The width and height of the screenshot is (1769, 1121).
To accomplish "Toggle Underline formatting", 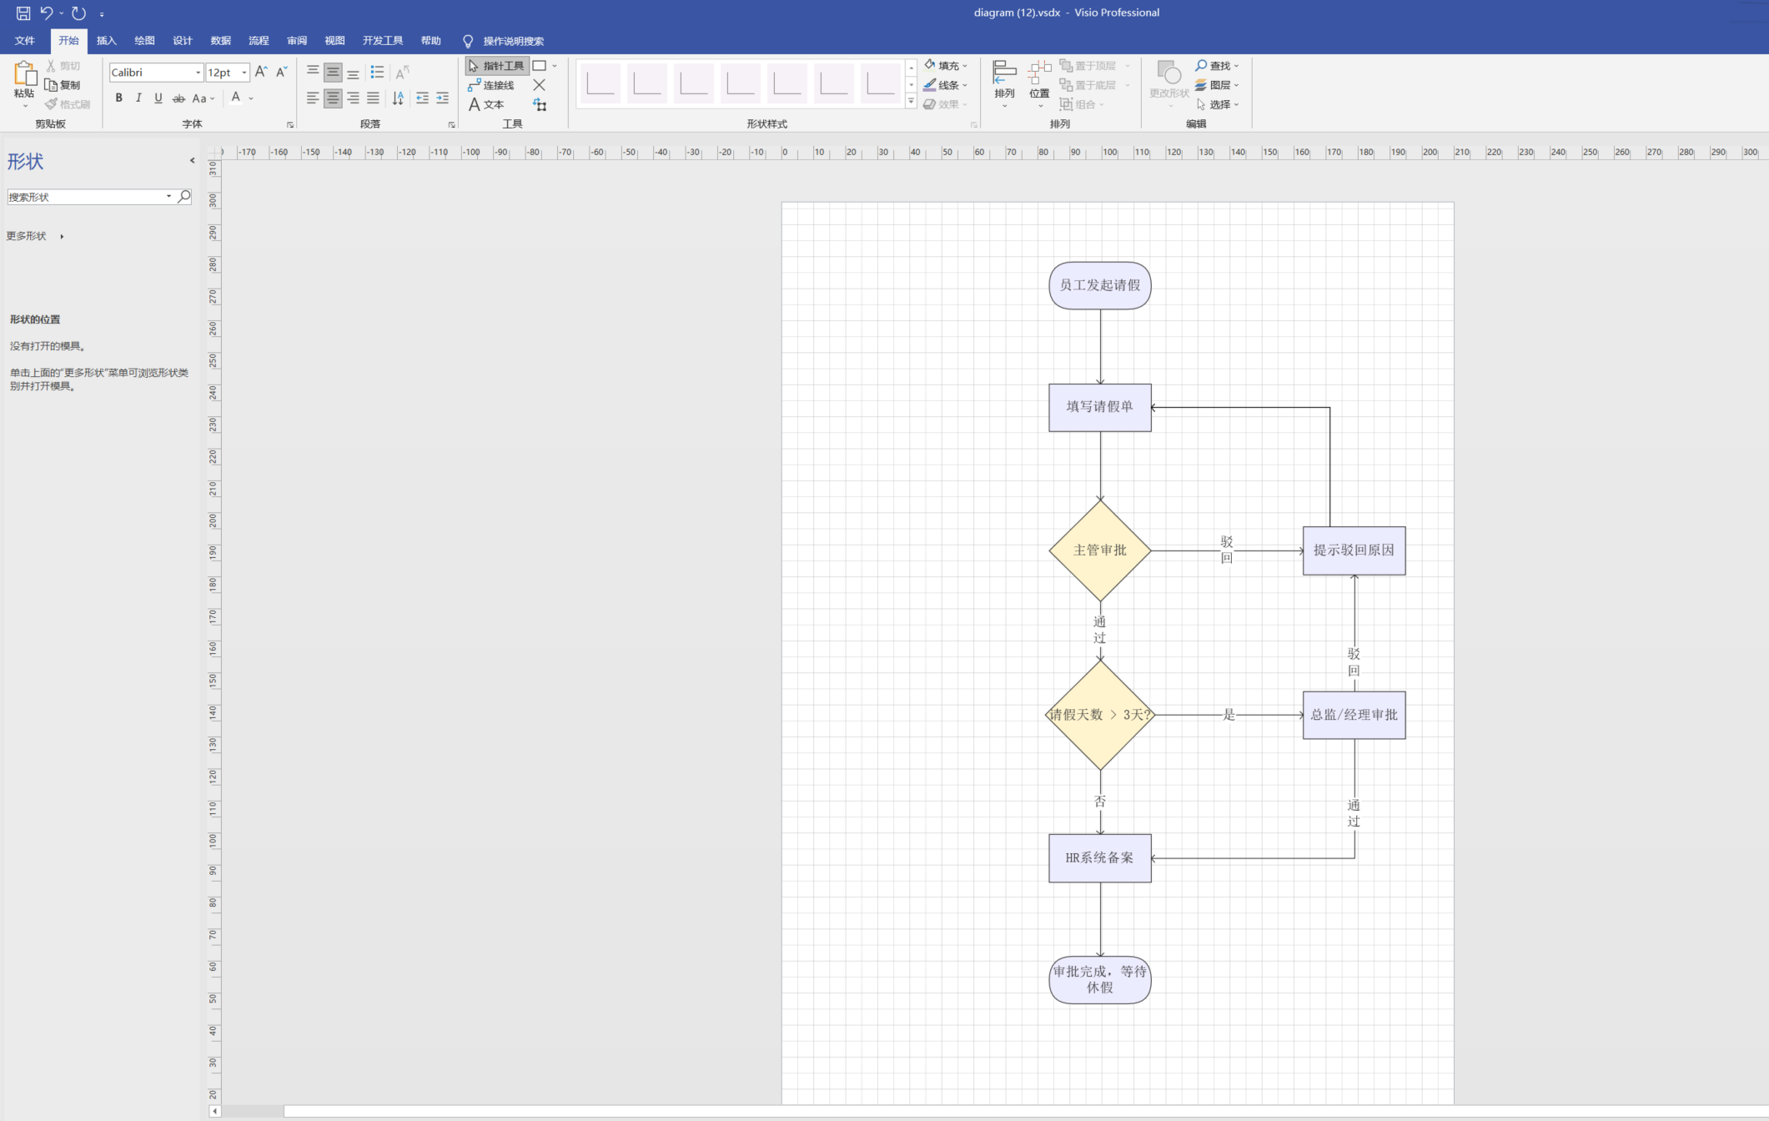I will [158, 98].
